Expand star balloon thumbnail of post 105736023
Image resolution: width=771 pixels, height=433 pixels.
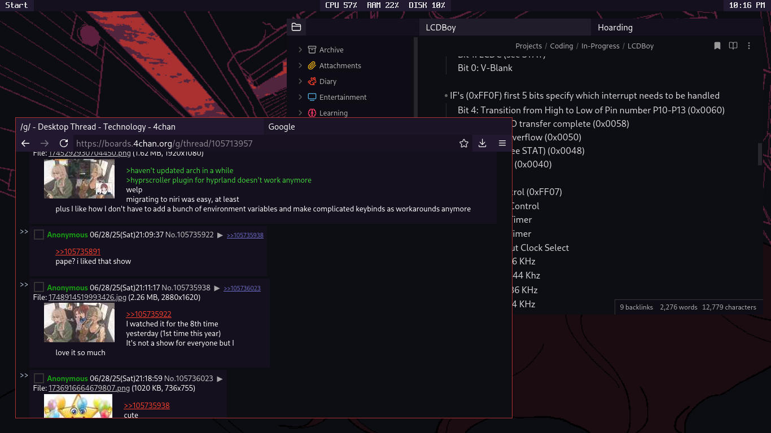pos(78,406)
